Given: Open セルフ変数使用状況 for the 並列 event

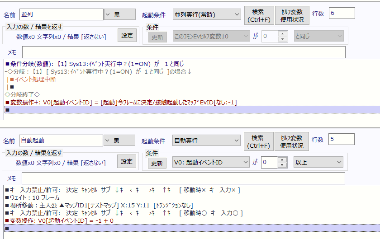Looking at the screenshot, I should tap(292, 15).
